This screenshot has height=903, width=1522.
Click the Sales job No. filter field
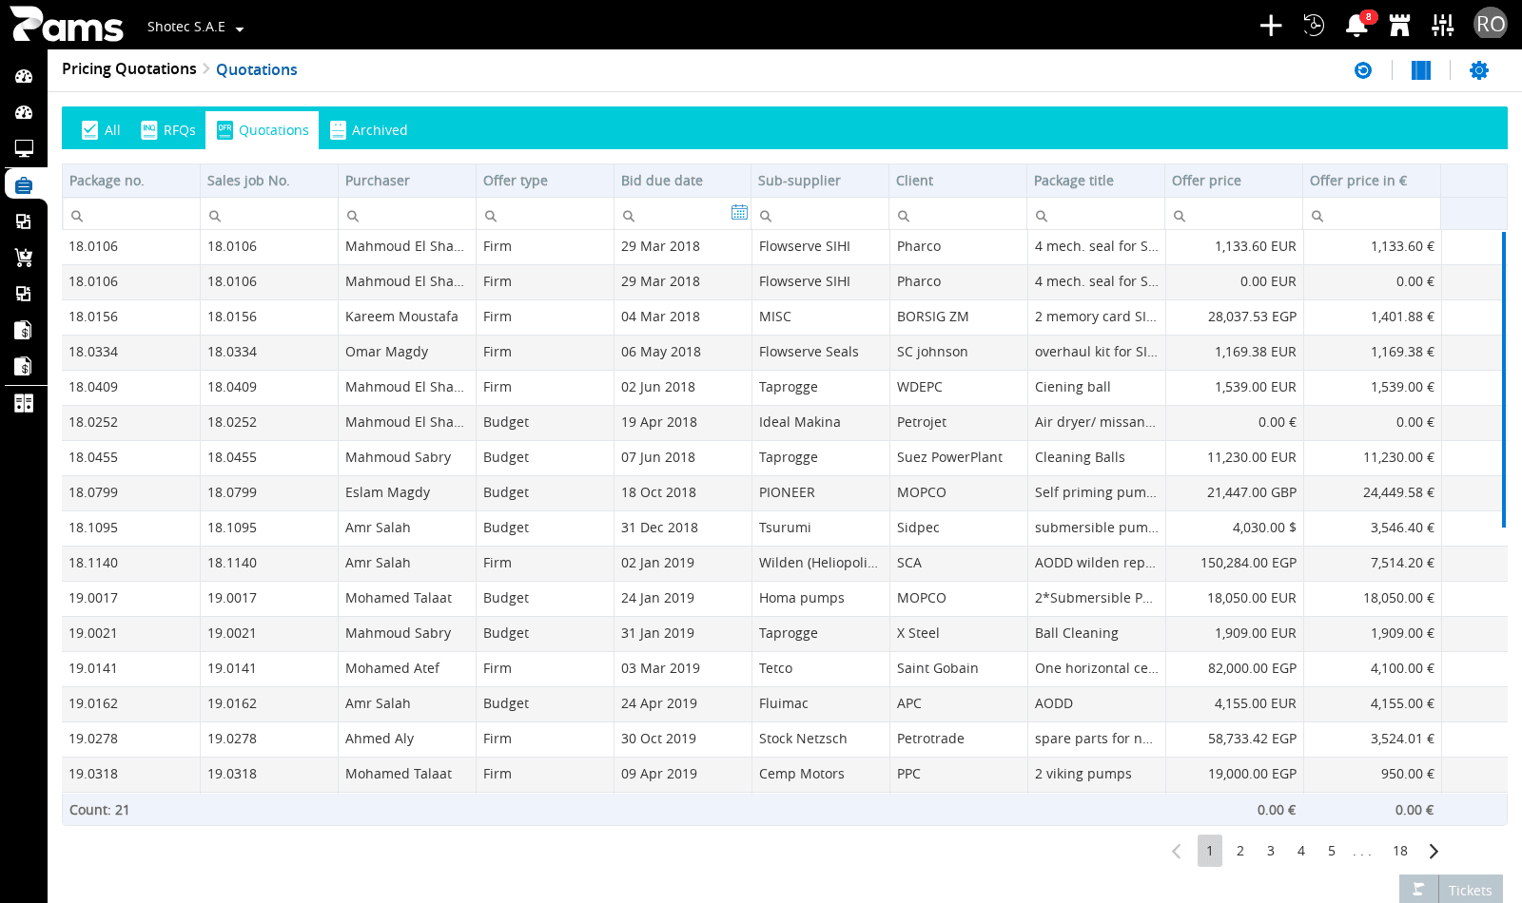pos(269,215)
